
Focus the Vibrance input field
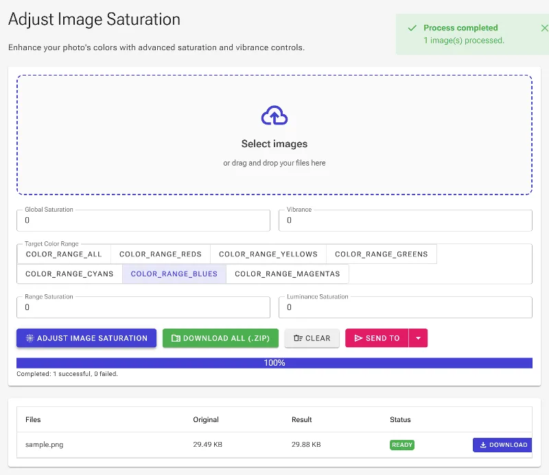point(405,220)
